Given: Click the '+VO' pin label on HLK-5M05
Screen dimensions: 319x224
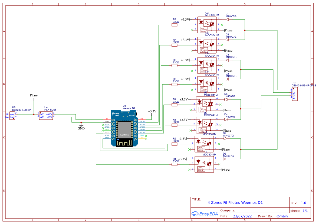Looking at the screenshot, I should 49,115.
